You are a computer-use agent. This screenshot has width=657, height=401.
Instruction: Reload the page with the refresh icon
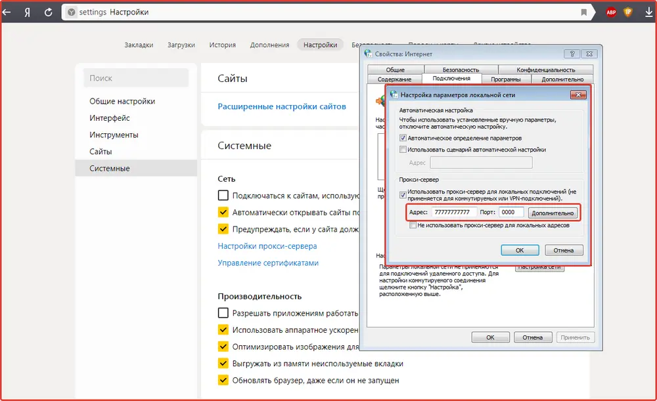tap(49, 12)
